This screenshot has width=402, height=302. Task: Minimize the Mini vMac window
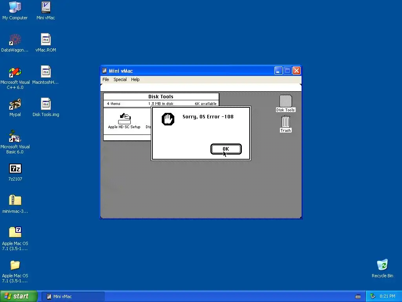278,71
